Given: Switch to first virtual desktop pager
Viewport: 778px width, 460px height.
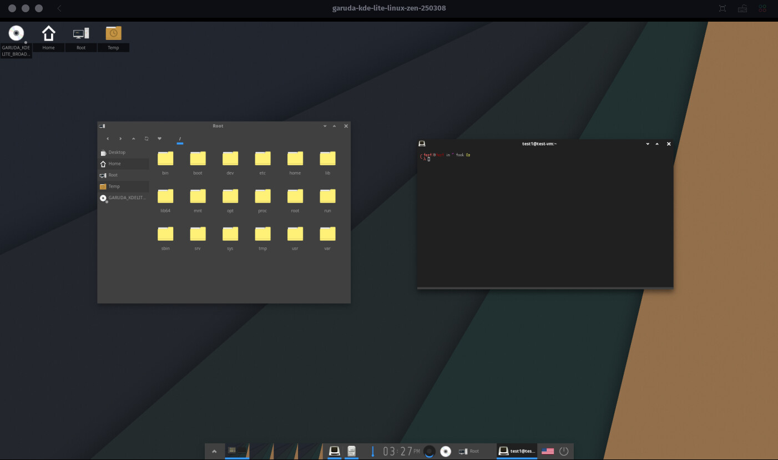Looking at the screenshot, I should click(237, 451).
